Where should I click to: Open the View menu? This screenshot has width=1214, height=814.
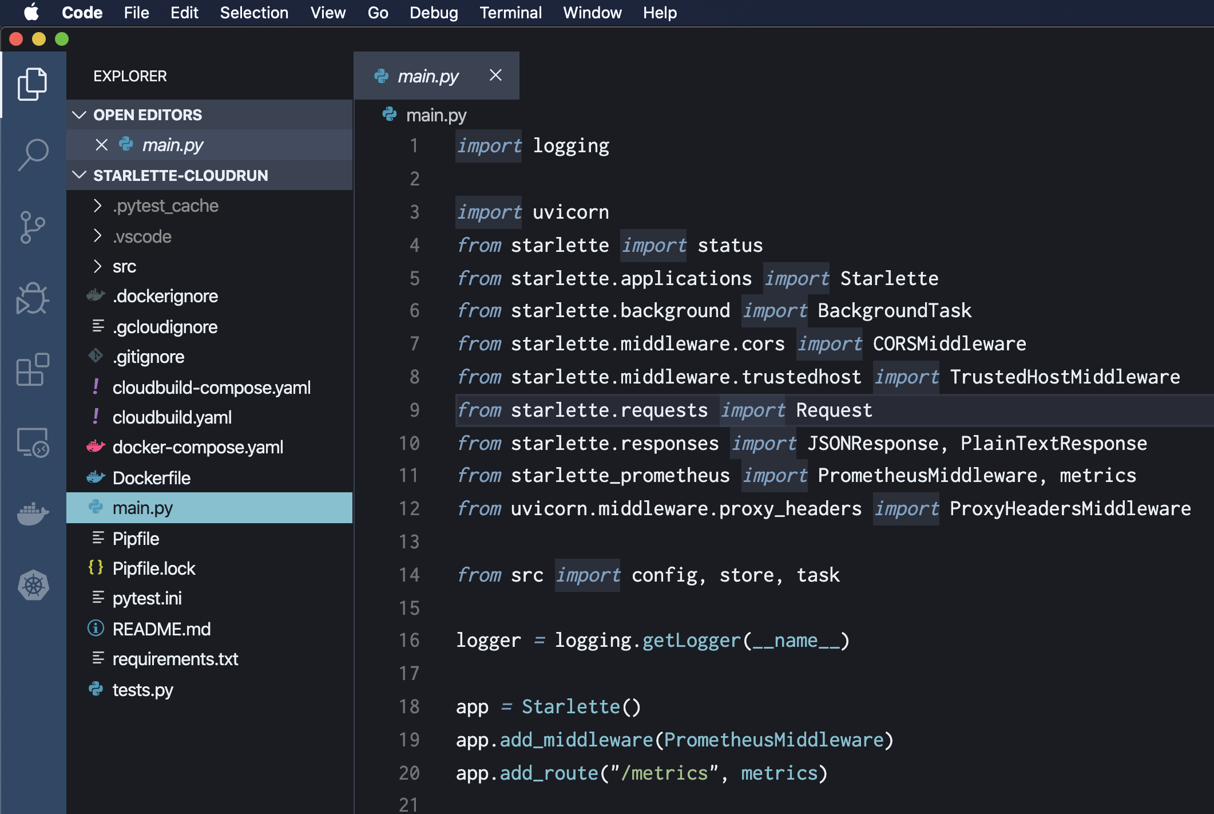[x=328, y=13]
